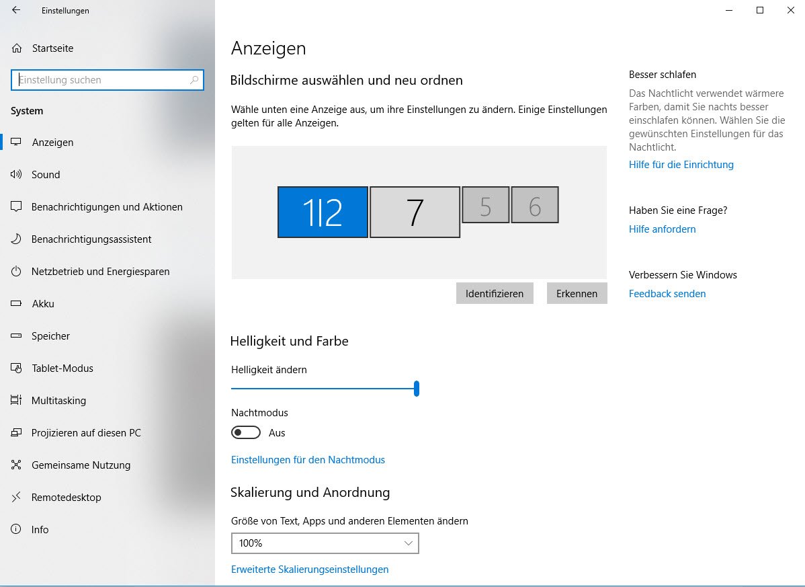Open Erweiterte Skalierungseinstellungen link
This screenshot has height=587, width=805.
310,570
